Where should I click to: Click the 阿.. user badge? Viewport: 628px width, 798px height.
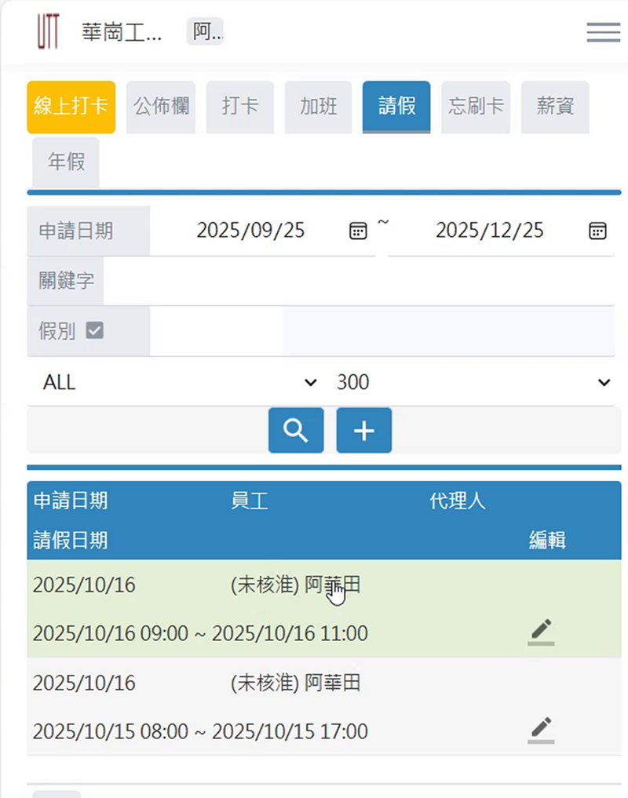point(205,31)
